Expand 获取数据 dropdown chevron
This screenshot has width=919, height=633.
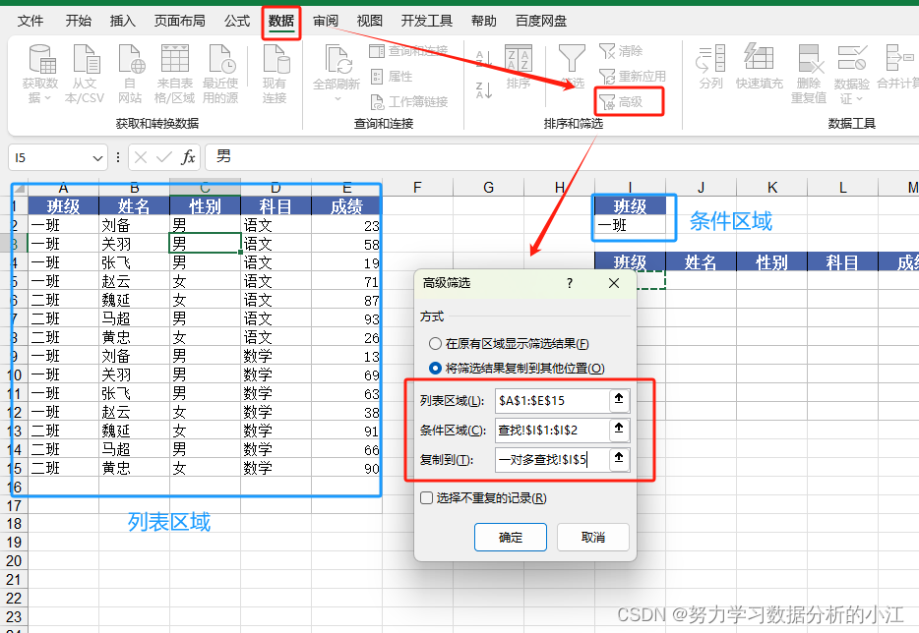click(x=48, y=97)
